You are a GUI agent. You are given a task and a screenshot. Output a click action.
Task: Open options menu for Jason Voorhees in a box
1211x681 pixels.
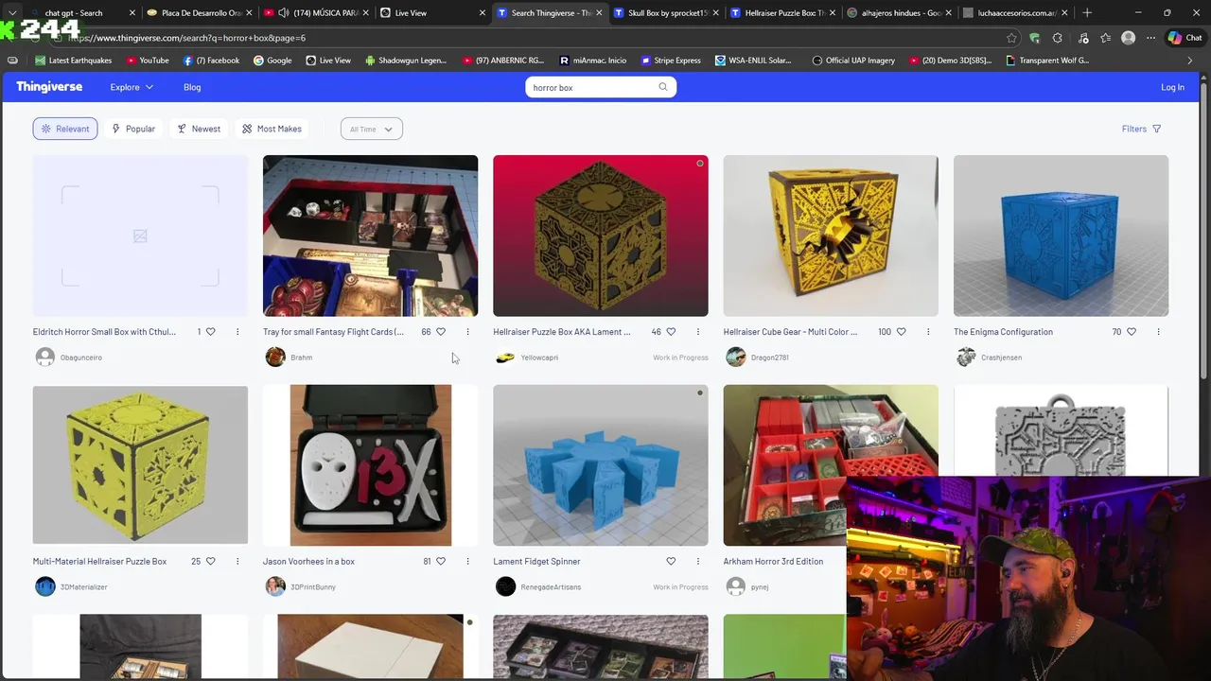[467, 561]
